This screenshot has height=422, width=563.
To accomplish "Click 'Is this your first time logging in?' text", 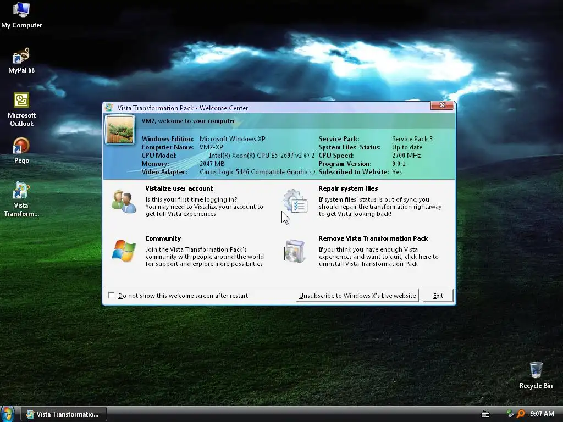I will click(191, 199).
